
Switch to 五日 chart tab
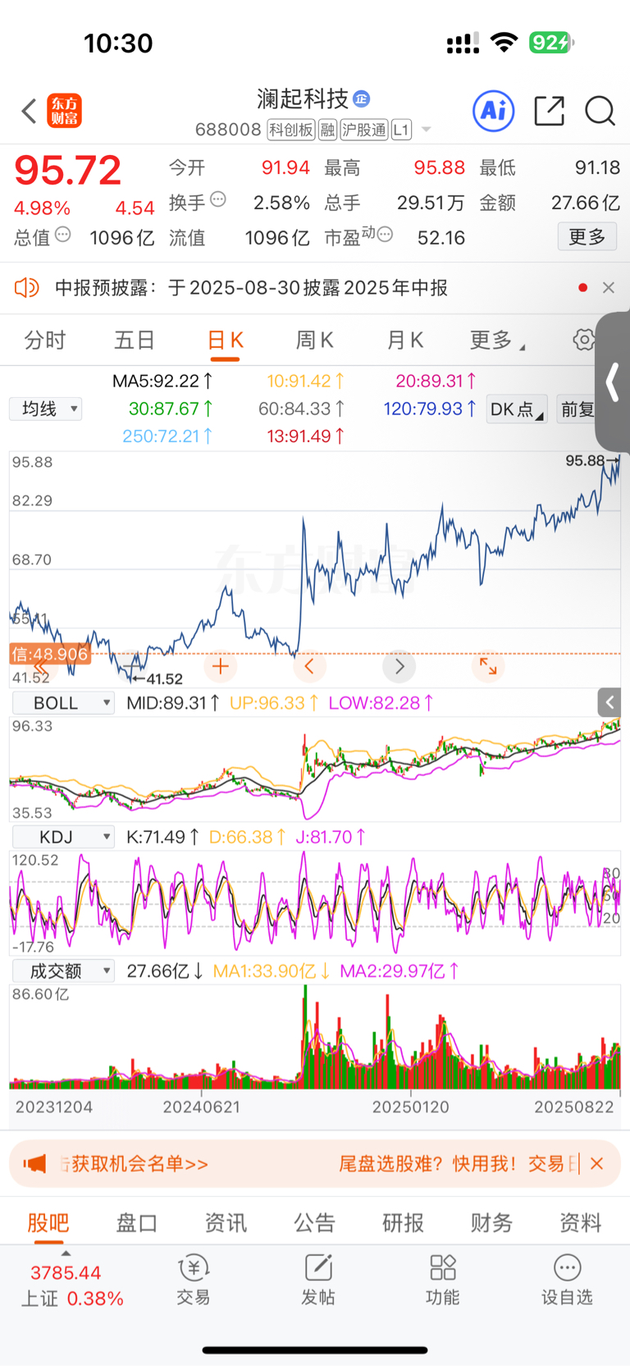pos(135,340)
